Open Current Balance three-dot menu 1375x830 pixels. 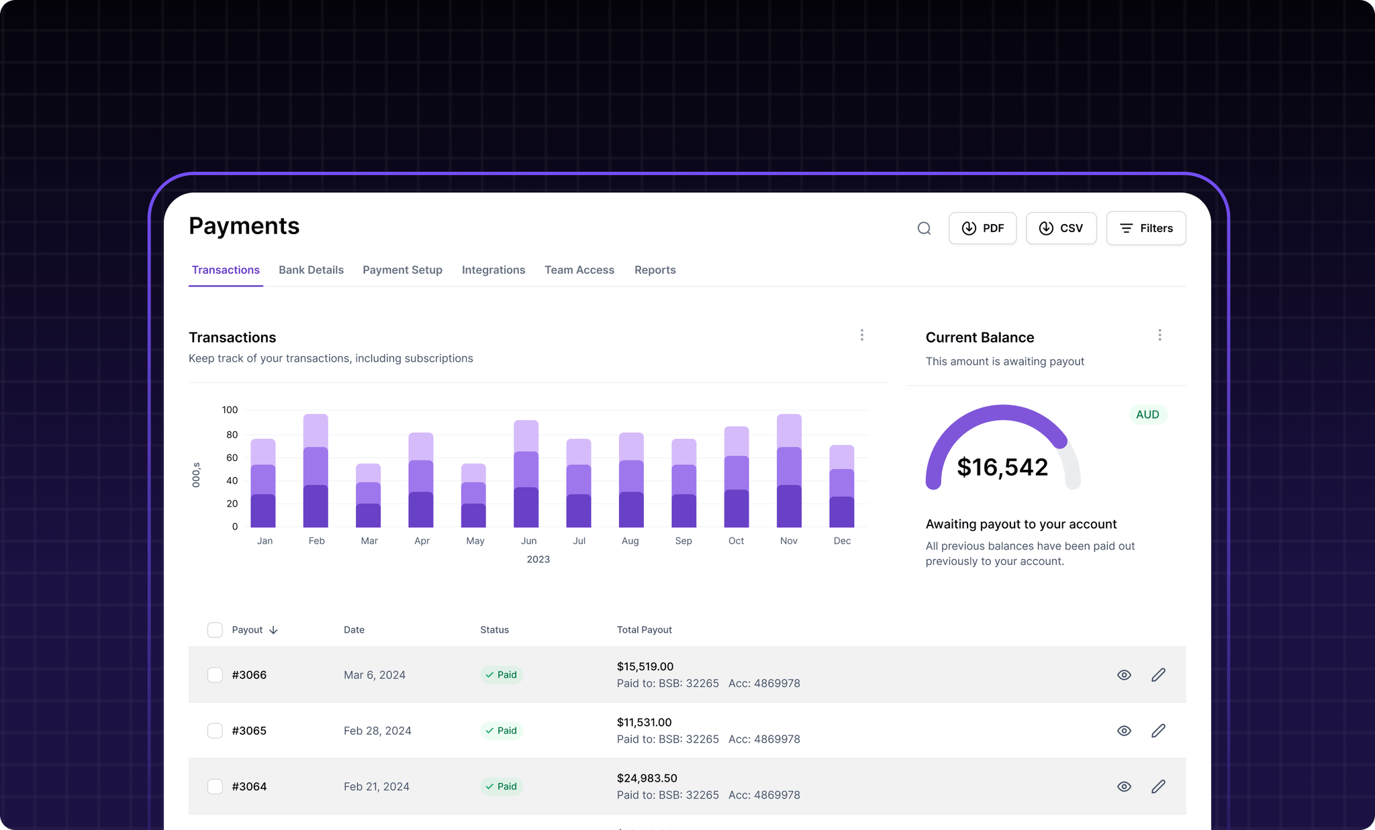[1159, 335]
